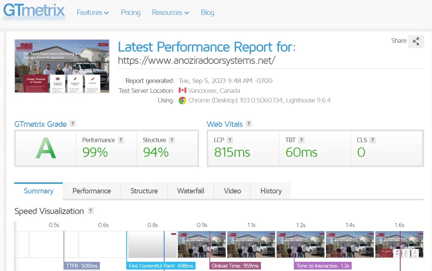Select the 0.8s filmstrip frame
Screen dimensions: 432x271
point(152,244)
